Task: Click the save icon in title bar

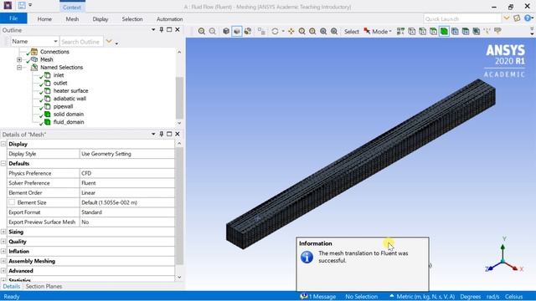Action: click(22, 6)
